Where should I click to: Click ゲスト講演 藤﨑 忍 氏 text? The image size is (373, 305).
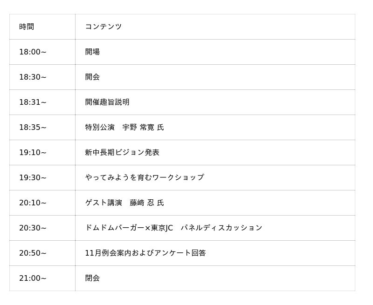[124, 203]
